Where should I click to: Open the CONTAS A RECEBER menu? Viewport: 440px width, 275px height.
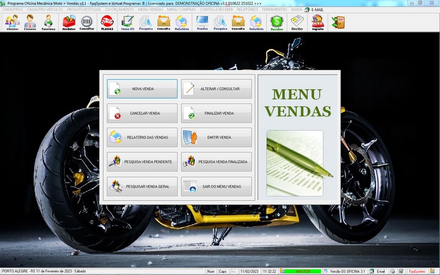click(x=216, y=9)
